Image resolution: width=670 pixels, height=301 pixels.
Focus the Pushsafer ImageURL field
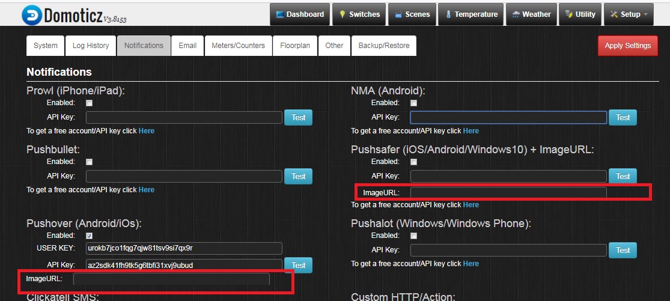[508, 192]
